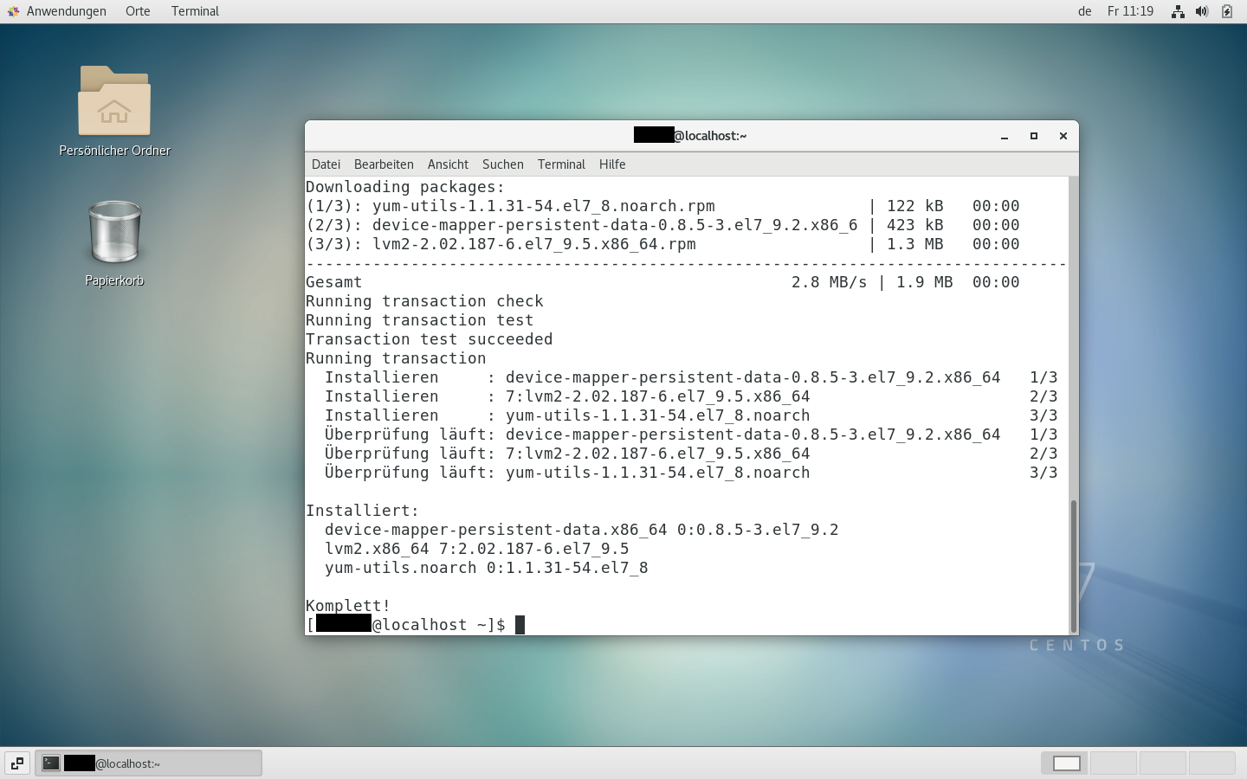Click the taskbar terminal window button '@localhost:~'

pyautogui.click(x=148, y=763)
